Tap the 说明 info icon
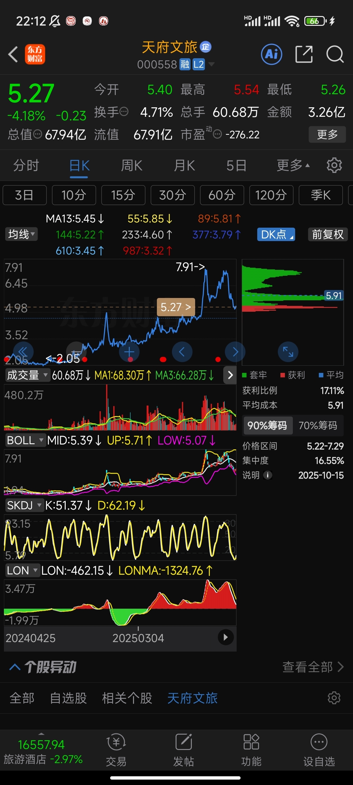Viewport: 353px width, 785px height. tap(267, 475)
